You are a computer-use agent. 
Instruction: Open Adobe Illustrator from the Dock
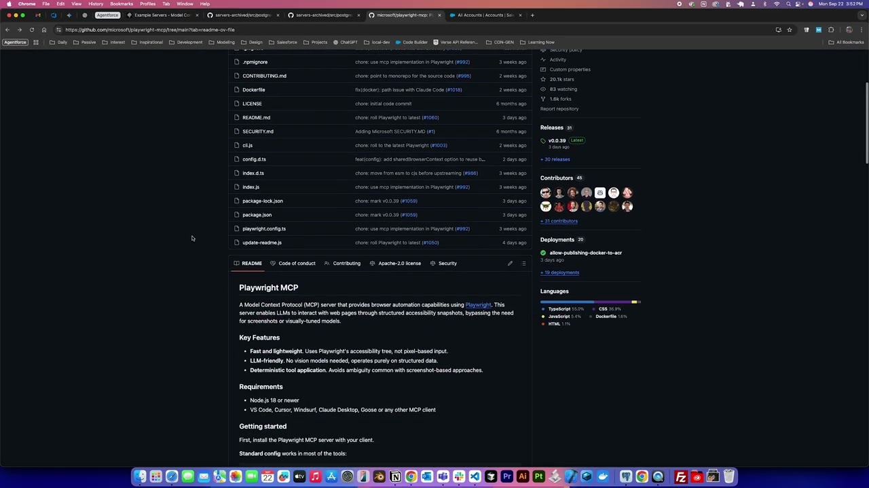(x=523, y=476)
